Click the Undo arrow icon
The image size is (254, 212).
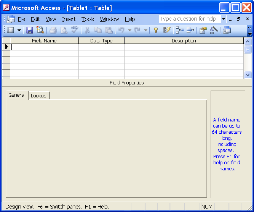121,30
